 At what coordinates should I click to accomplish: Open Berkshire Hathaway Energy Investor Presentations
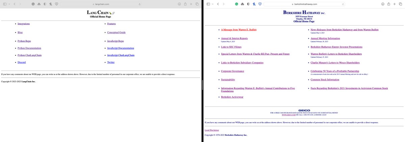[x=336, y=47]
